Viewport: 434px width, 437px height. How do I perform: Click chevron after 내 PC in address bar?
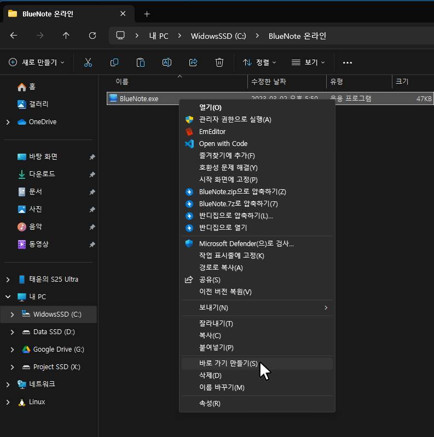point(180,36)
